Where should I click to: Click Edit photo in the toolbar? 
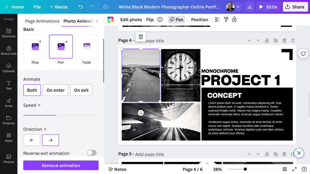point(131,20)
